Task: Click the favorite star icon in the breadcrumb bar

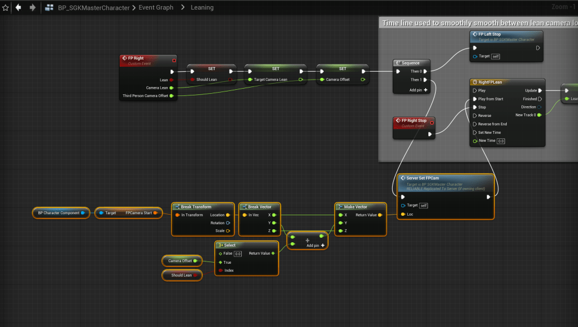Action: [x=6, y=8]
